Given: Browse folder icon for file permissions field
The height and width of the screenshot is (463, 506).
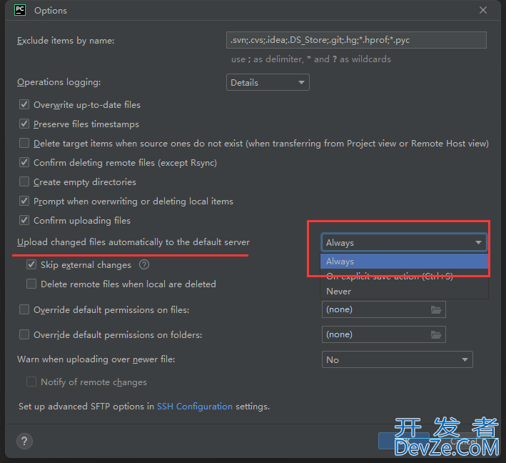Looking at the screenshot, I should click(x=436, y=309).
